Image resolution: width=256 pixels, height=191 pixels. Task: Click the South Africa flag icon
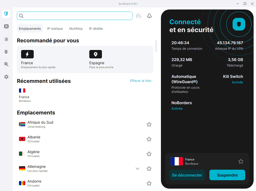click(22, 124)
